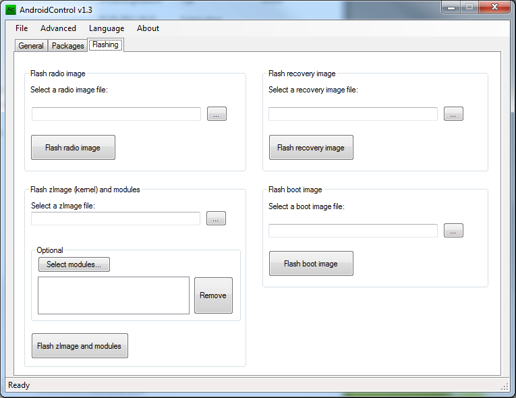Click the Select modules... button
The image size is (516, 398).
[74, 264]
